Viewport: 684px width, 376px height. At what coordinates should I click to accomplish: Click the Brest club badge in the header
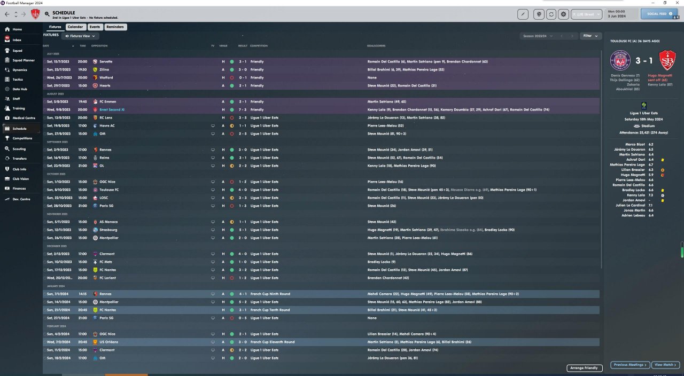coord(35,14)
